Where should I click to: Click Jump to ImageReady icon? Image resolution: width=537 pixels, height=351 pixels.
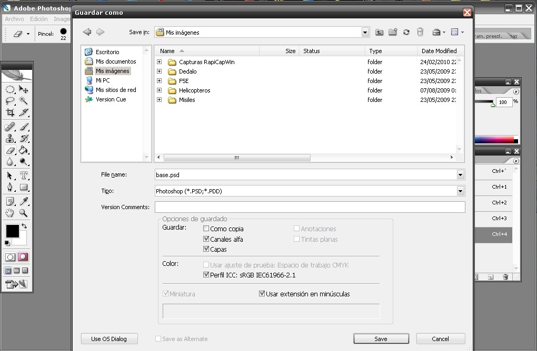pyautogui.click(x=16, y=284)
